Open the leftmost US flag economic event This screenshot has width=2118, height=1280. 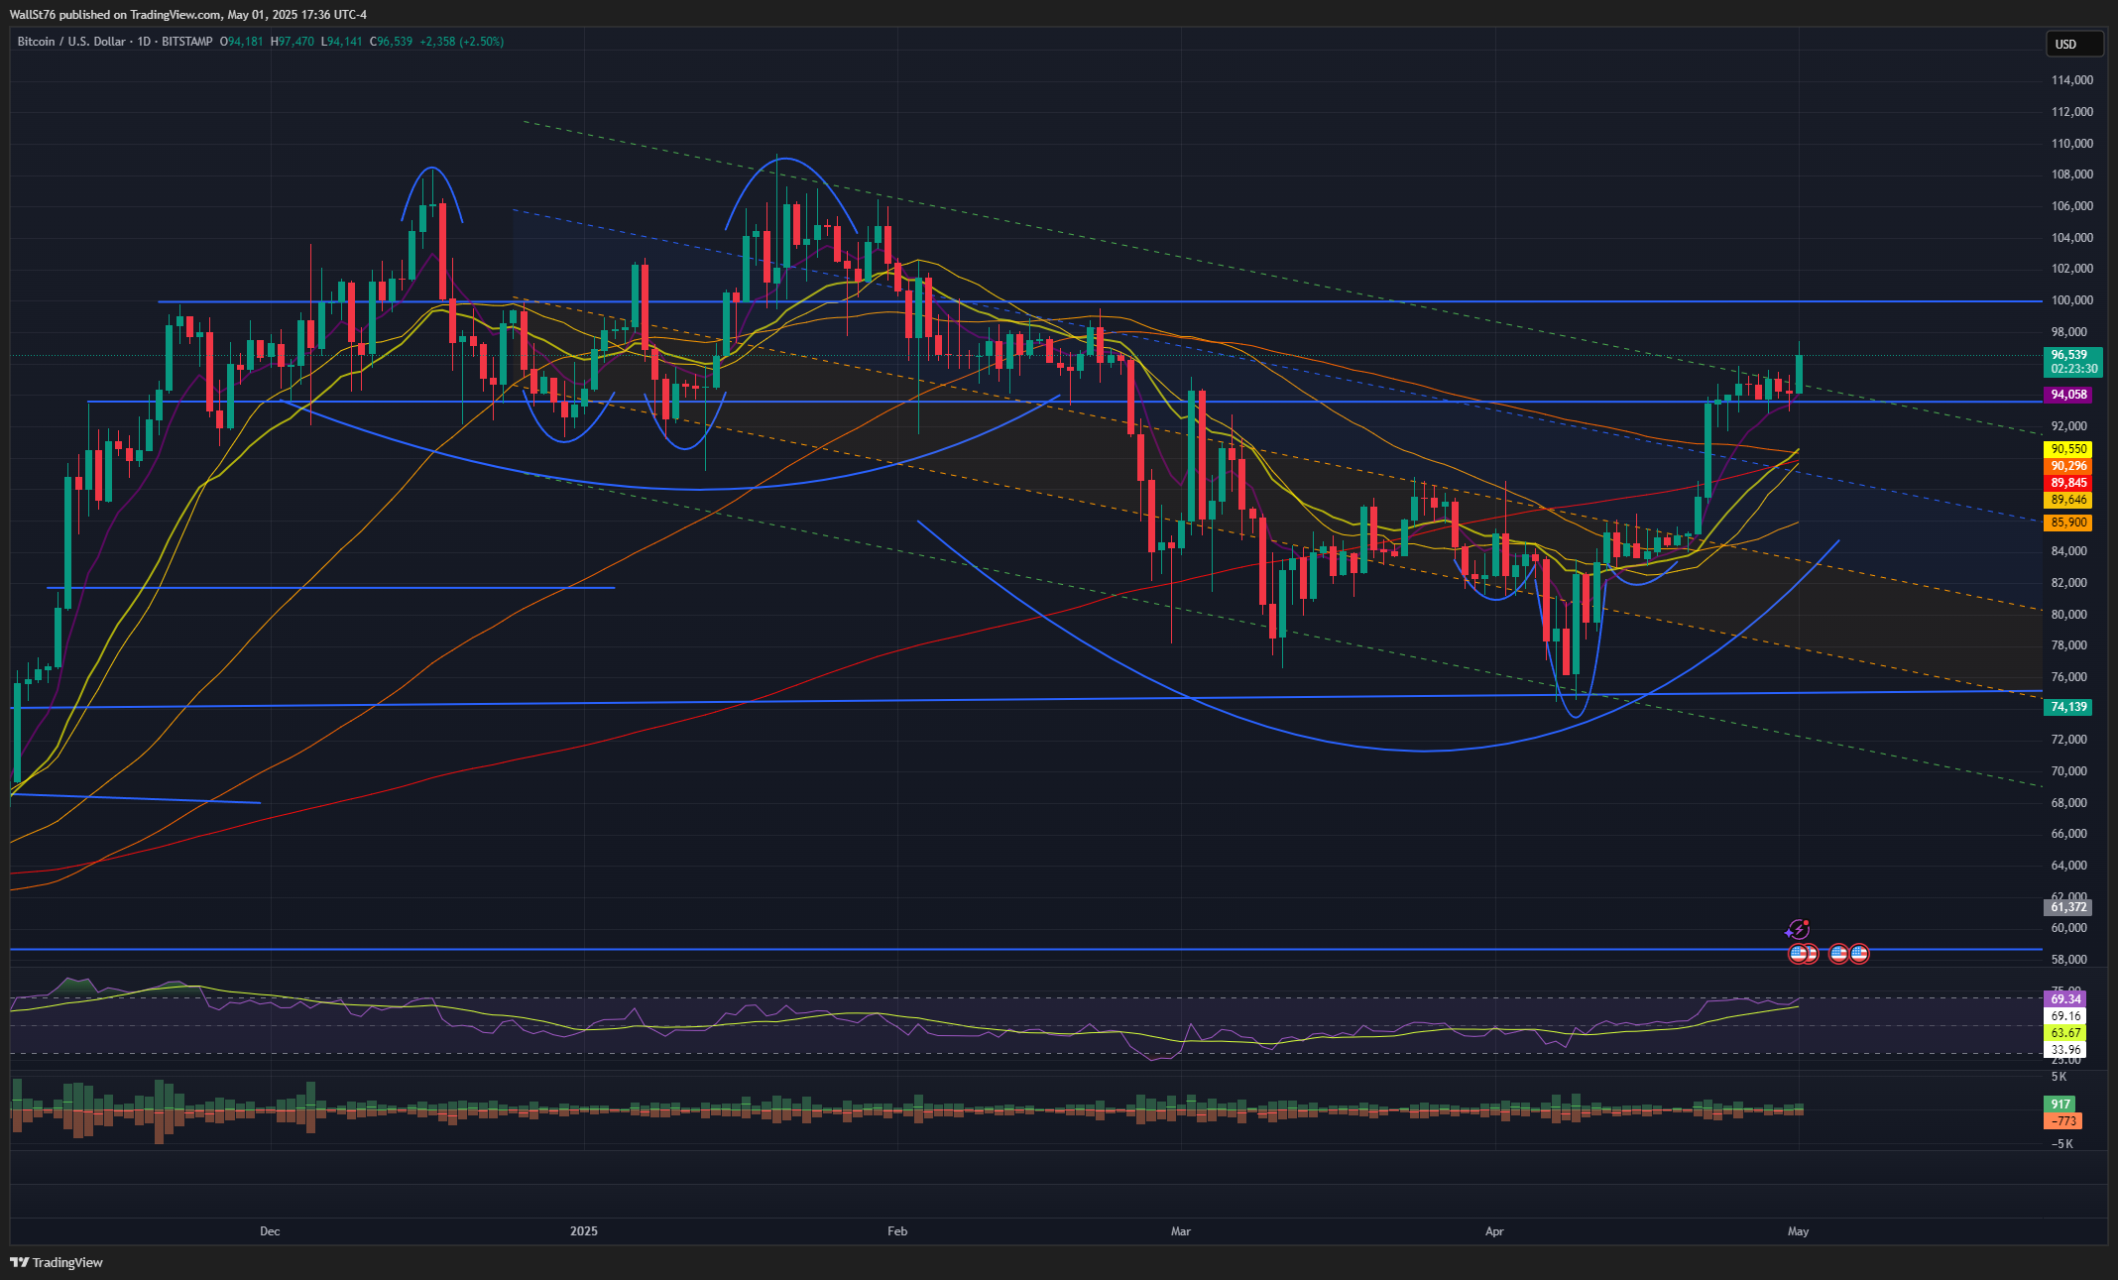(1798, 954)
